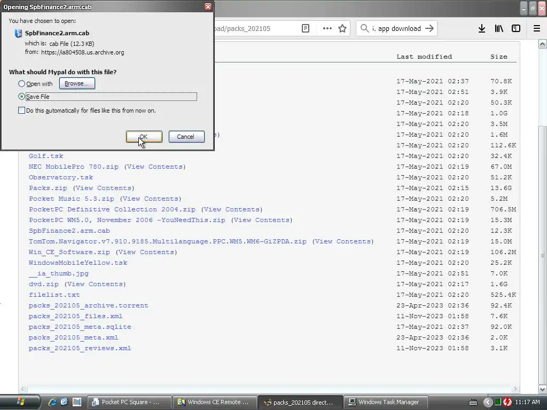Click horizontal scrollbar right arrow
This screenshot has width=547, height=410.
click(x=515, y=389)
